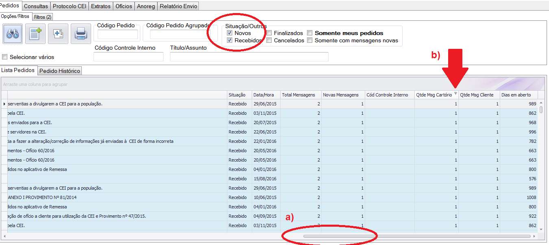Go to the Extratos tab
Viewport: 549px width, 245px height.
[101, 6]
